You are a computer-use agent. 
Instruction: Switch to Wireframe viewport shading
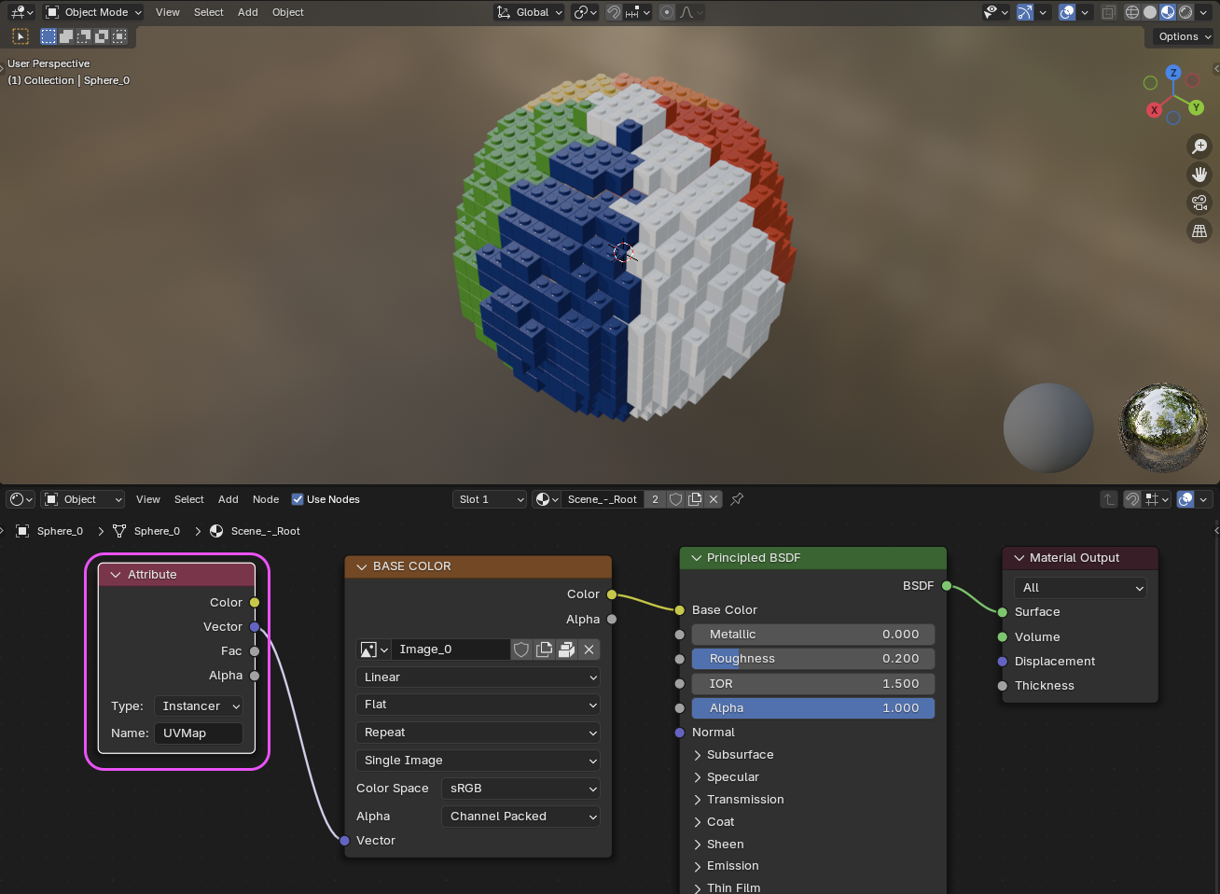click(1132, 12)
